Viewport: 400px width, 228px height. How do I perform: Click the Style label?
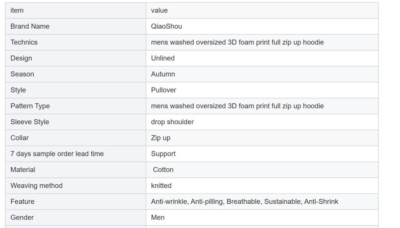tap(18, 90)
